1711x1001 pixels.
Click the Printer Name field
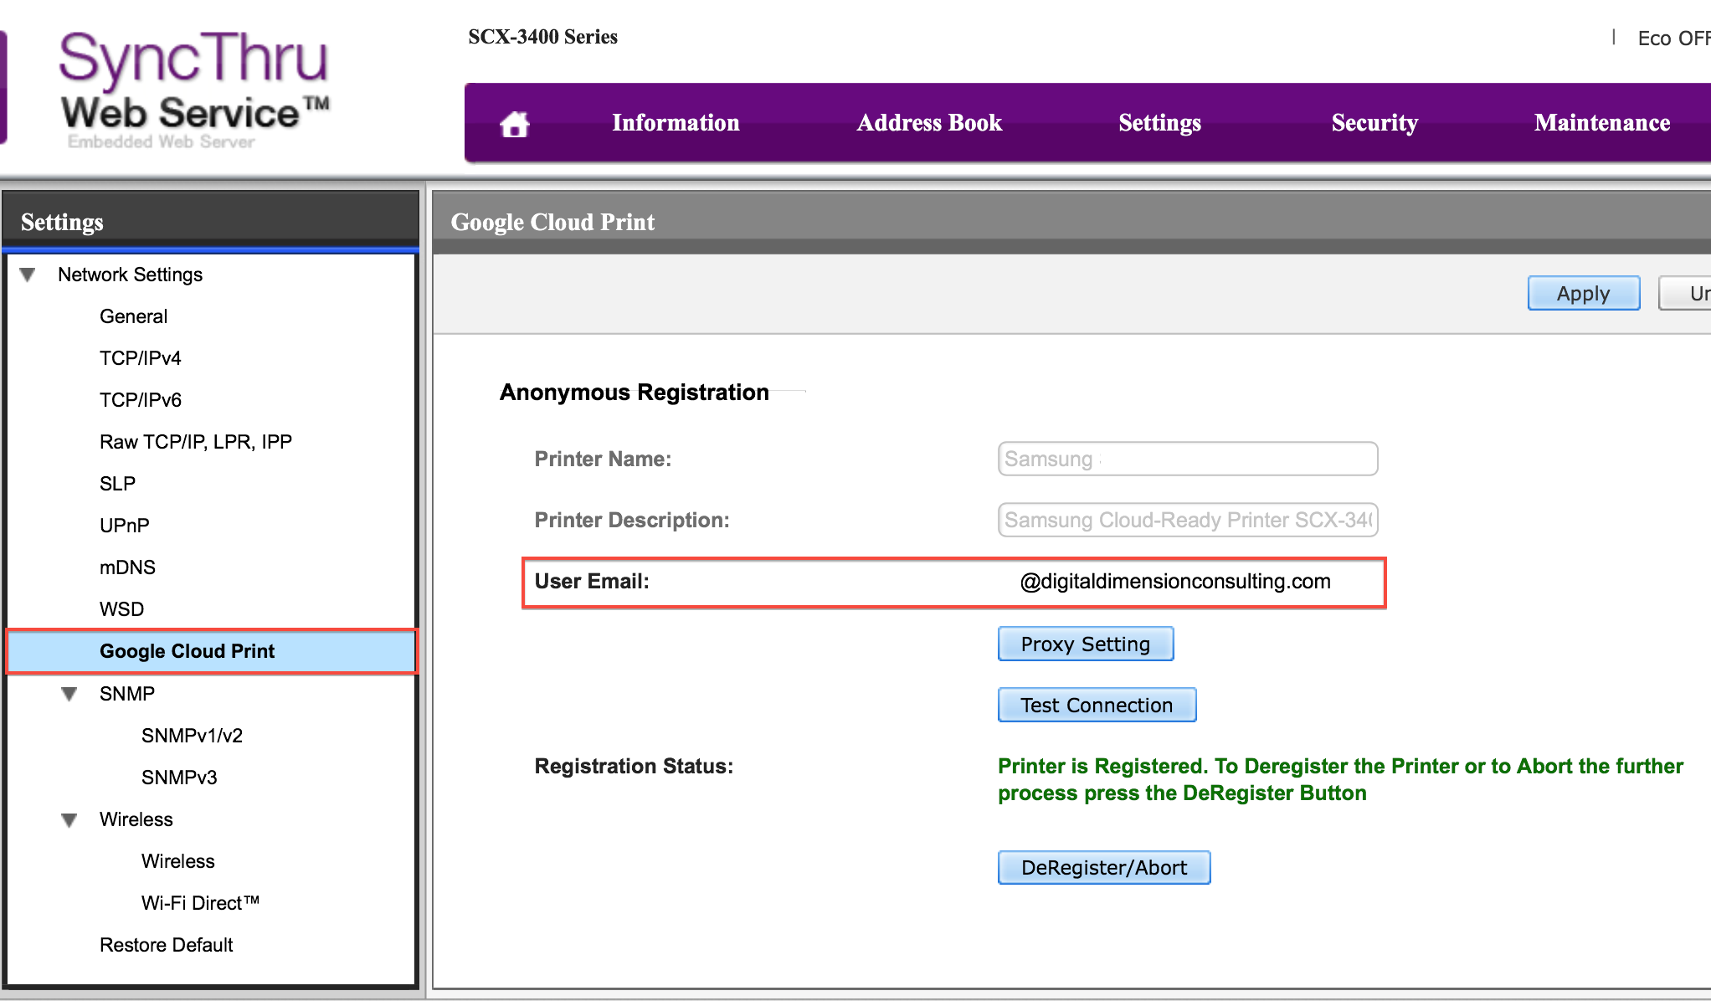click(1187, 459)
